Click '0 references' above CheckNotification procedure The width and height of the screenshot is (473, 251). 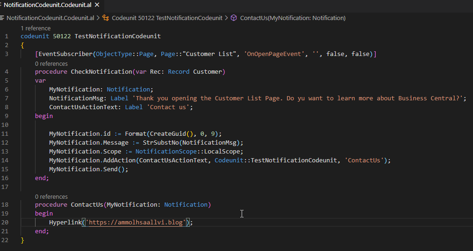51,63
